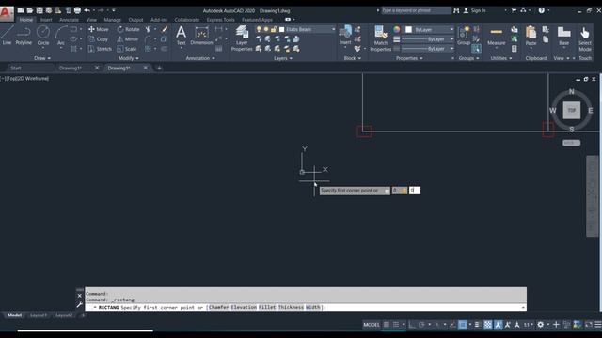Toggle ortho mode in status bar
602x338 pixels.
(x=412, y=325)
